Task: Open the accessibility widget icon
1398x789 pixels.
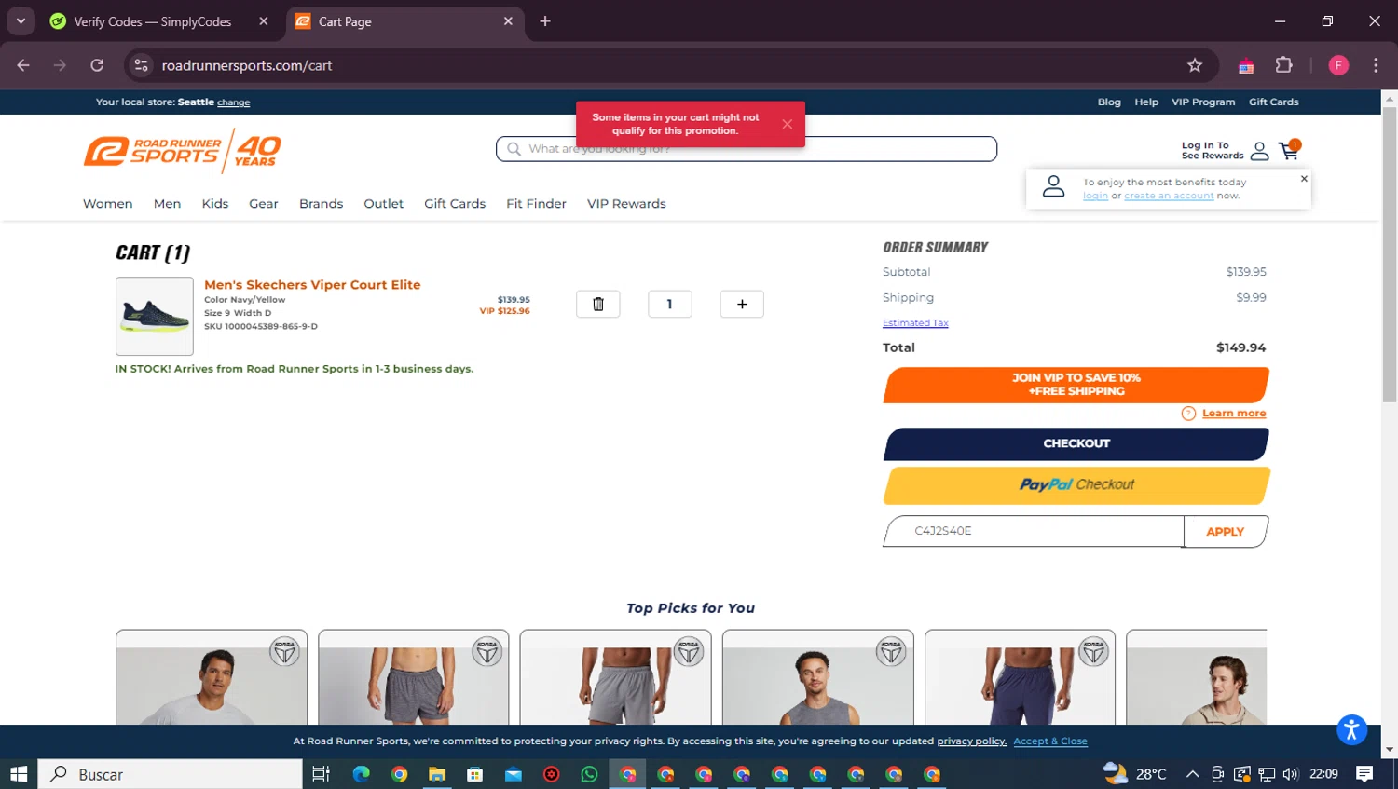Action: (x=1351, y=729)
